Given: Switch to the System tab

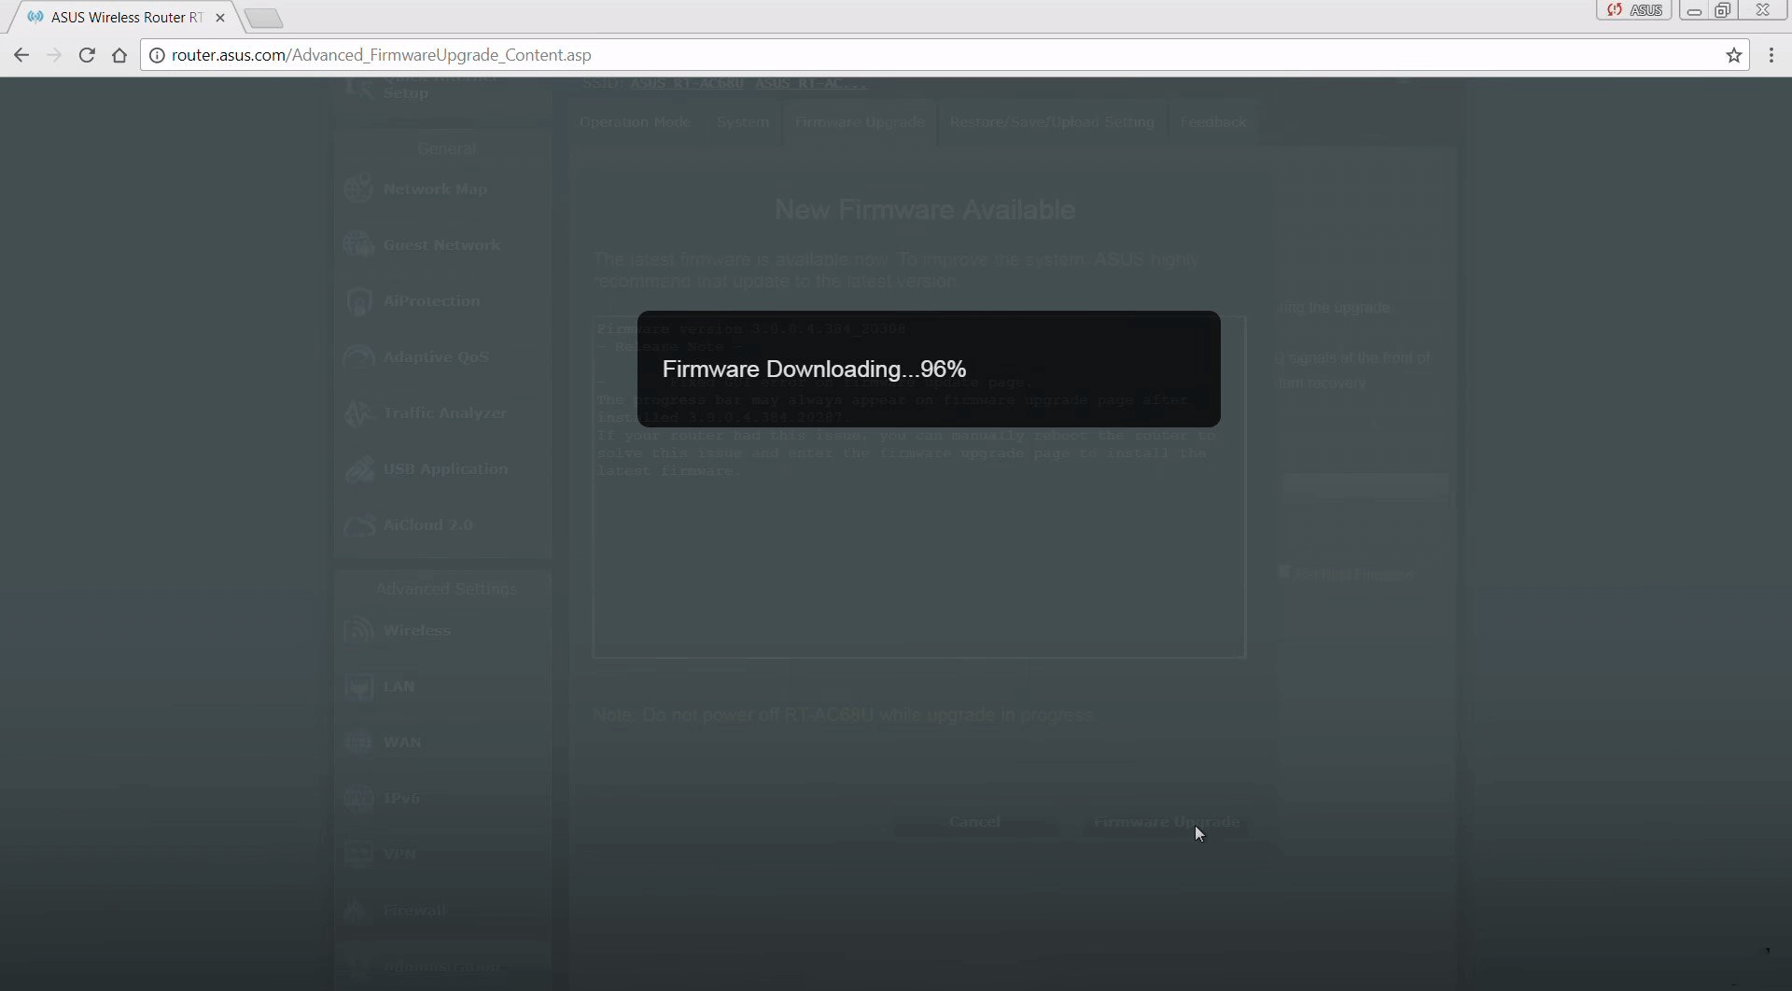Looking at the screenshot, I should click(x=743, y=122).
